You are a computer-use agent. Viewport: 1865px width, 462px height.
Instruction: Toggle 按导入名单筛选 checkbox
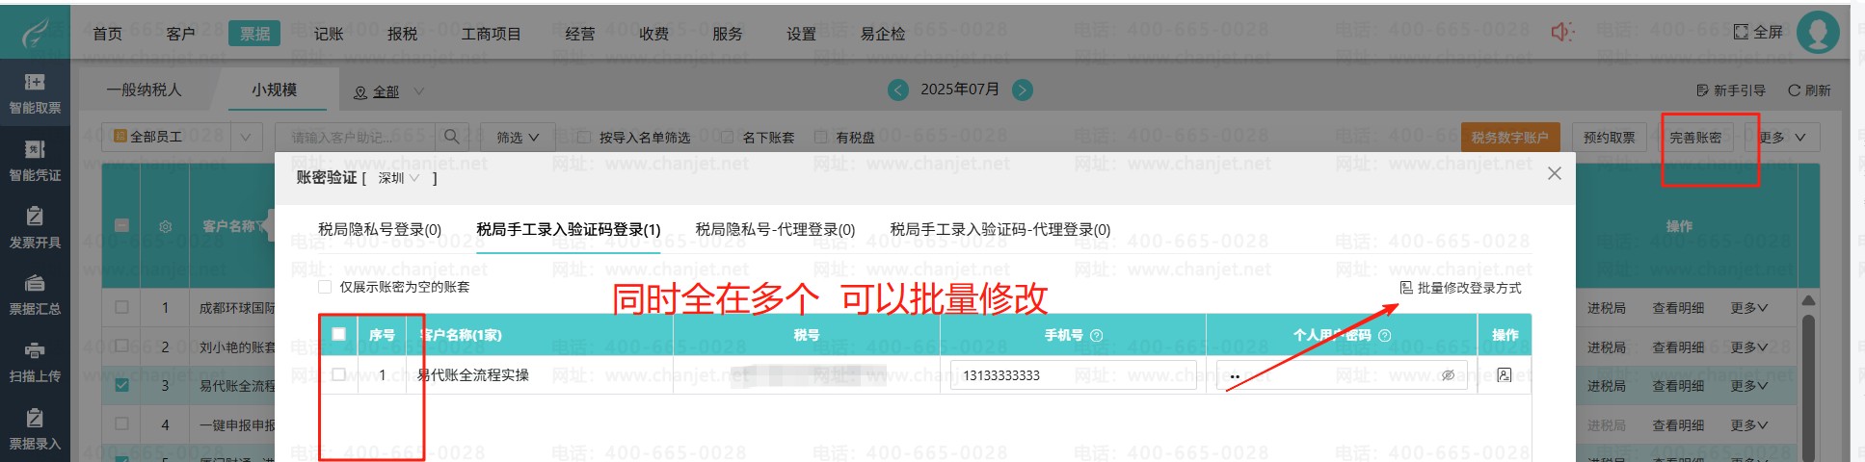[x=584, y=137]
